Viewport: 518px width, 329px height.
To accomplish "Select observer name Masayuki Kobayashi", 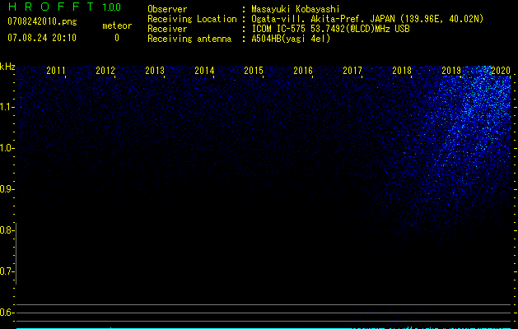I will coord(296,9).
